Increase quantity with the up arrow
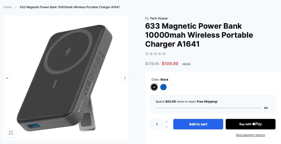Viewport: 281px width, 144px height. click(167, 122)
